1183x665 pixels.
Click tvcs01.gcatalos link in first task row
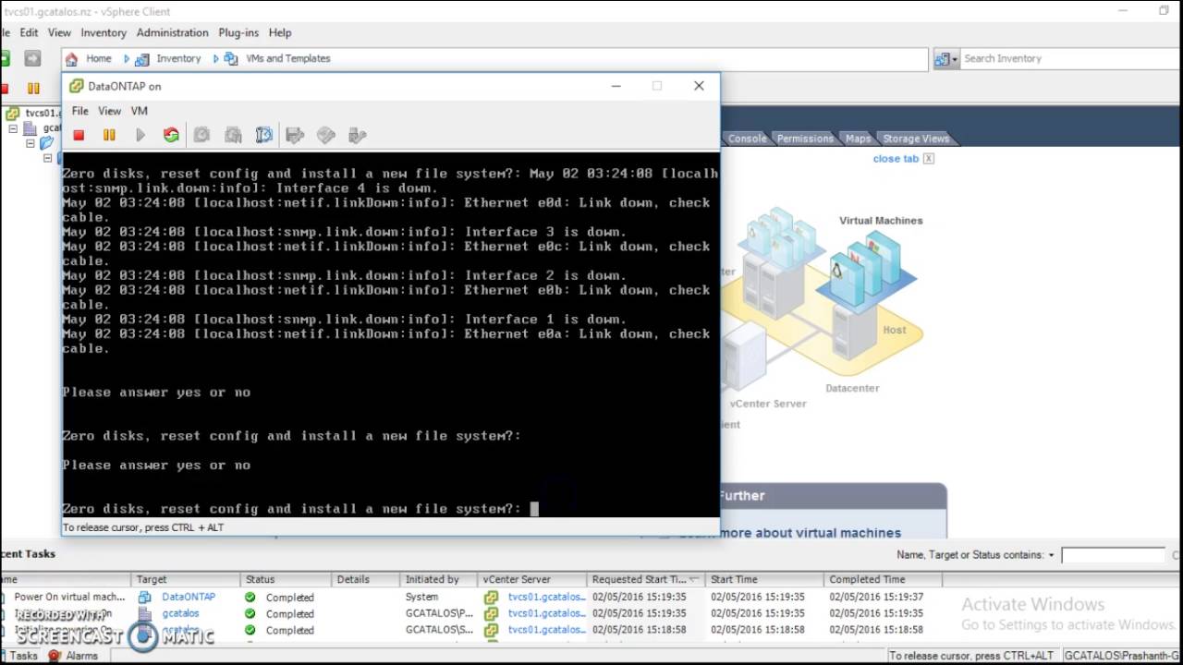click(x=546, y=598)
